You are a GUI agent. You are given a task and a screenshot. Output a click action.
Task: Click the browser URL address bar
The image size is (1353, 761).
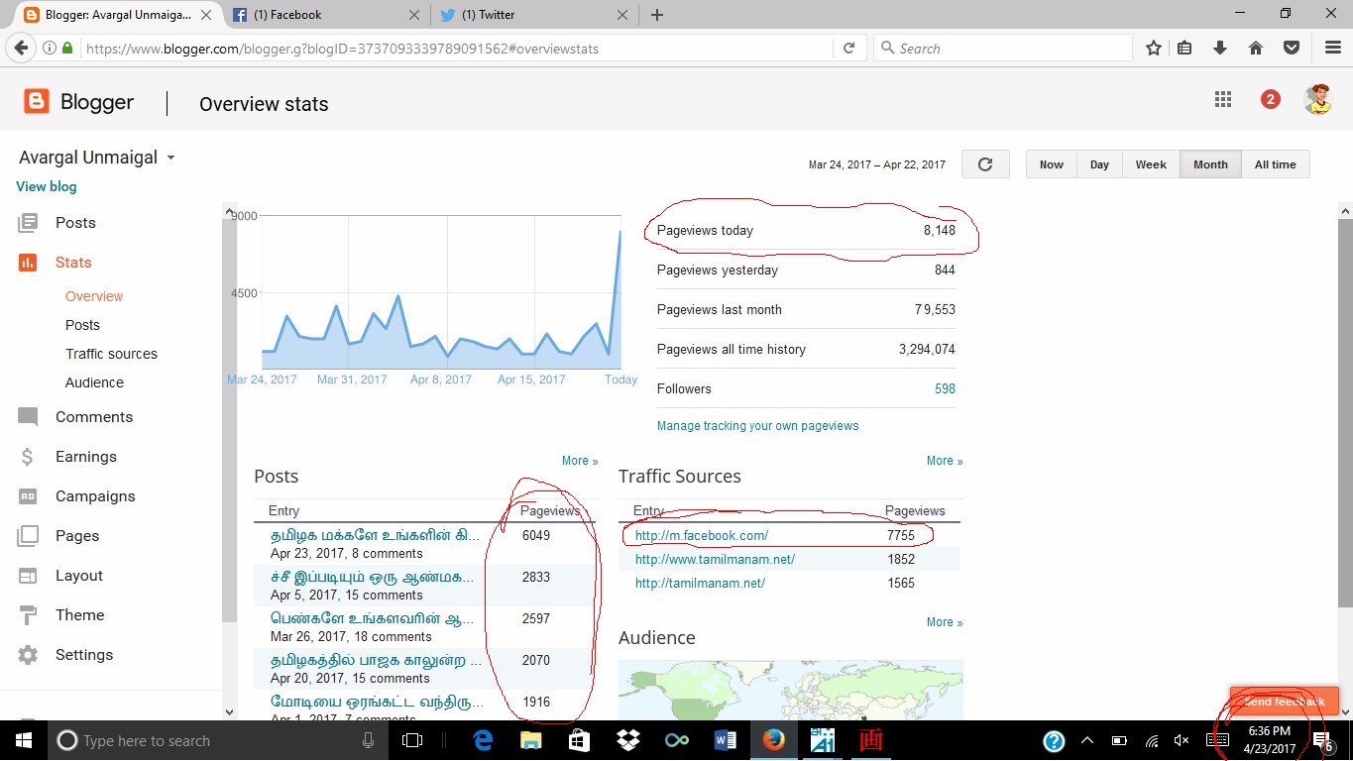[x=456, y=48]
